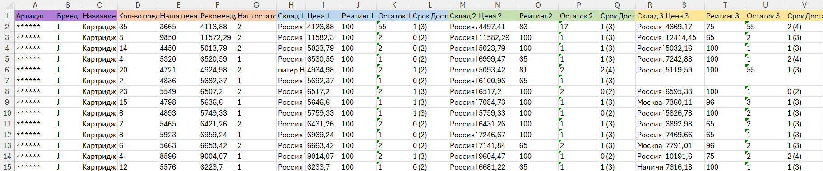This screenshot has height=171, width=823.
Task: Select the cell containing 11572,29
Action: 217,37
